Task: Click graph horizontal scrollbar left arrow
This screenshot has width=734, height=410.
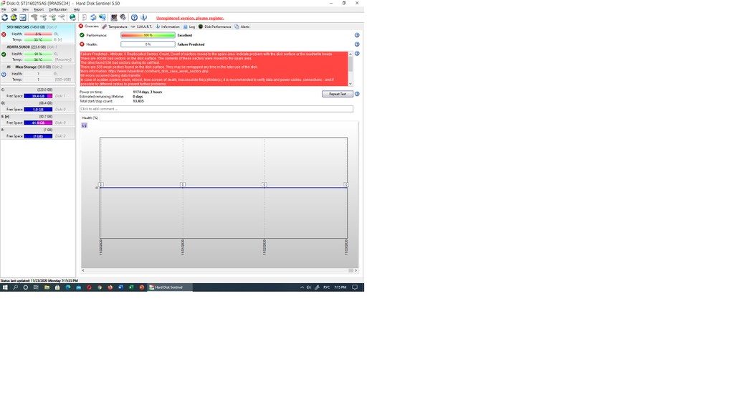Action: point(83,270)
